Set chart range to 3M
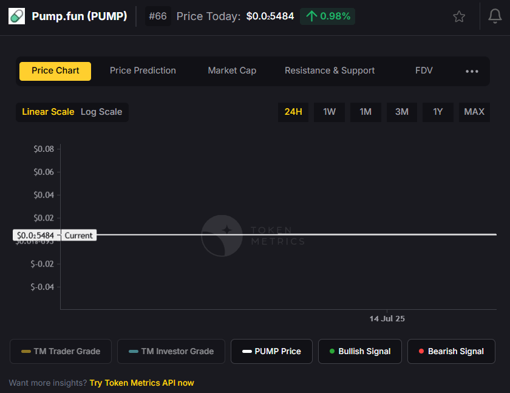The width and height of the screenshot is (510, 393). 402,112
